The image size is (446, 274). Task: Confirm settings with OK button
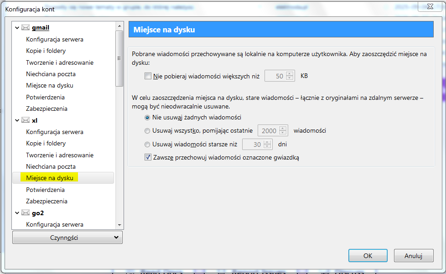pos(368,255)
